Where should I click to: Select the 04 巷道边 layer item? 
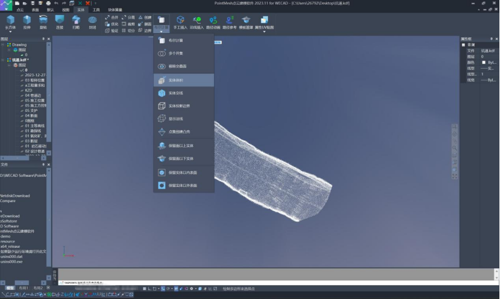[x=33, y=96]
